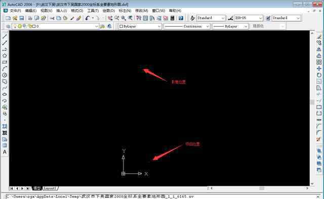Click the Undo arrow icon
This screenshot has width=324, height=199.
tap(88, 18)
